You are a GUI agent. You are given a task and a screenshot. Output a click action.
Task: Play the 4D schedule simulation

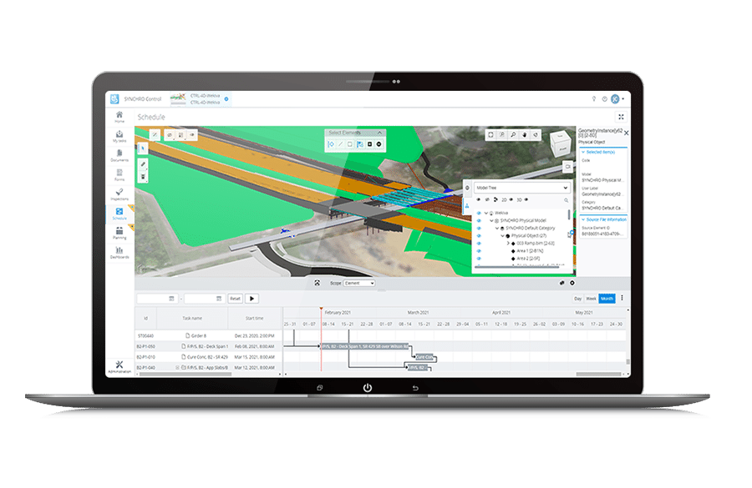coord(252,299)
